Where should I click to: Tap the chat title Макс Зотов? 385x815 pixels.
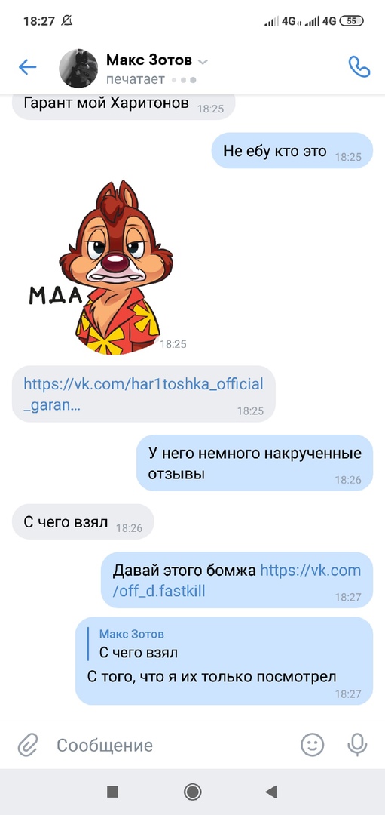pyautogui.click(x=149, y=60)
